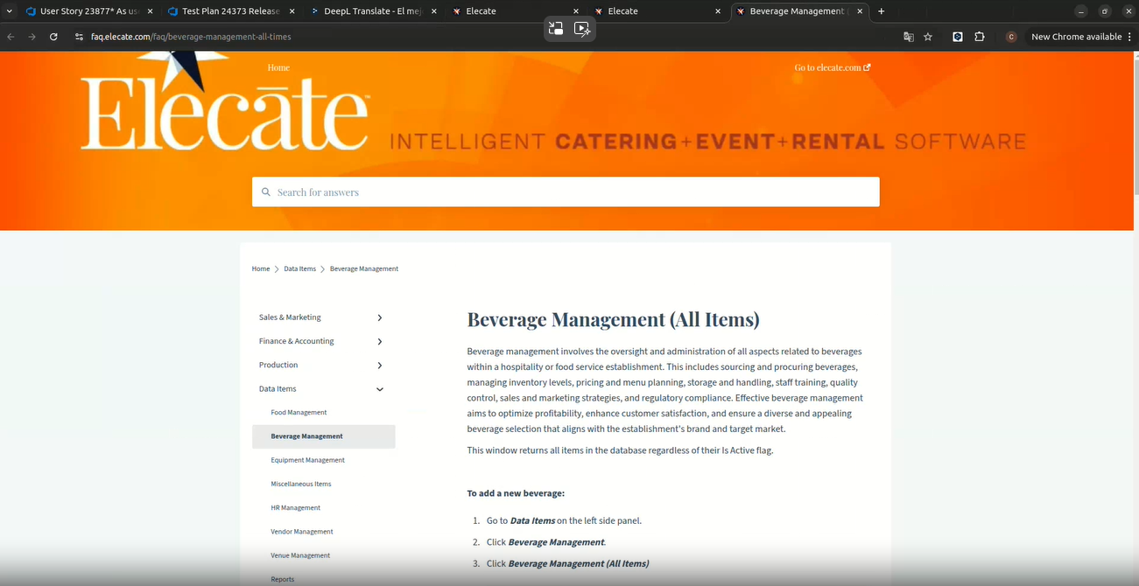Open Finance & Accounting sidebar category
1139x586 pixels.
(296, 341)
